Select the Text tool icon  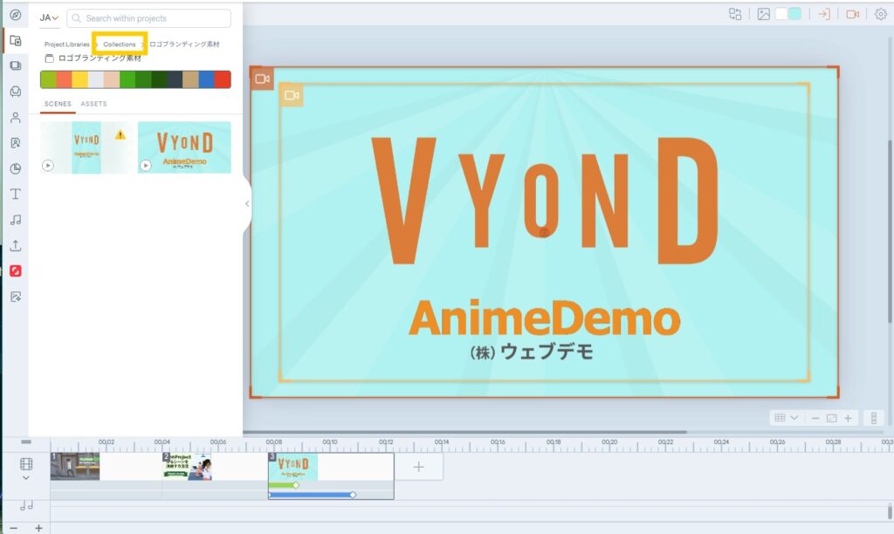(16, 195)
